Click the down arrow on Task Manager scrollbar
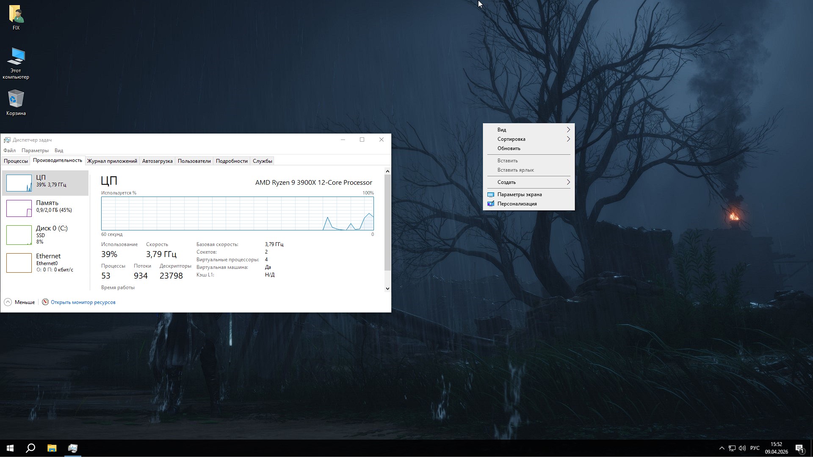813x457 pixels. [387, 288]
